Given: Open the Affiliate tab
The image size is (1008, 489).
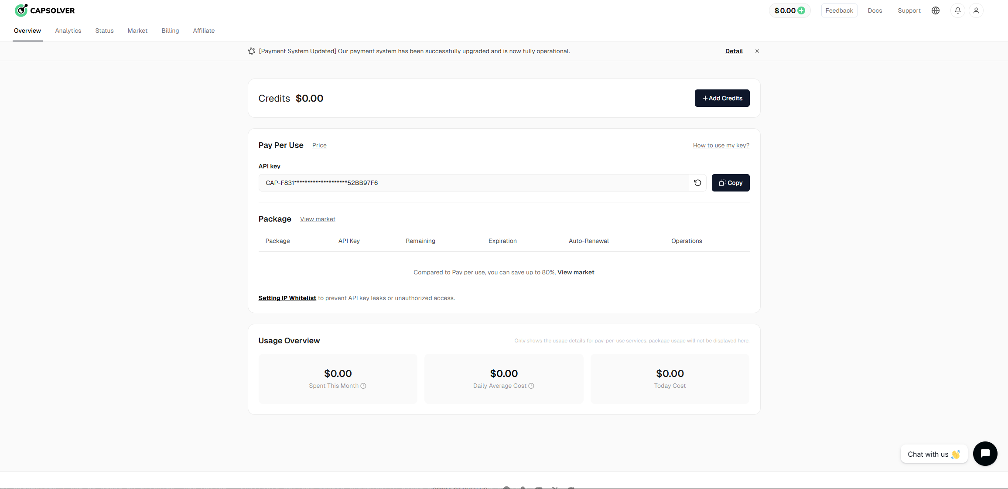Looking at the screenshot, I should click(x=204, y=31).
